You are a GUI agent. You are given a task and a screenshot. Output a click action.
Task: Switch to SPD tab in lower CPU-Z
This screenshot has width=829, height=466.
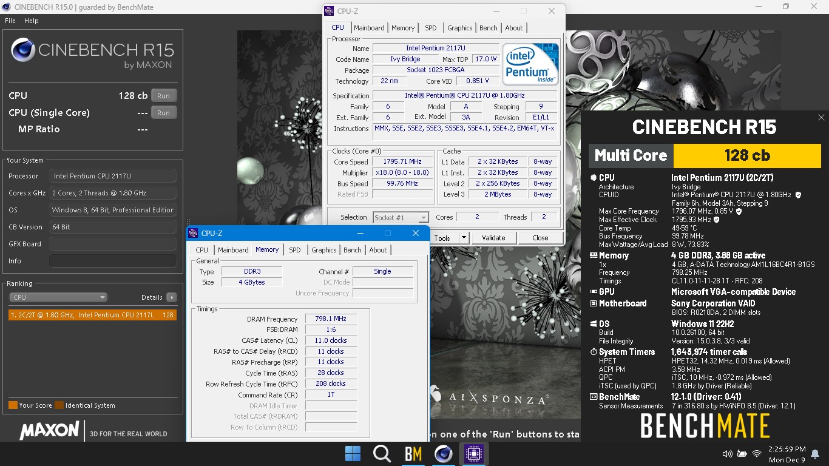pyautogui.click(x=295, y=250)
